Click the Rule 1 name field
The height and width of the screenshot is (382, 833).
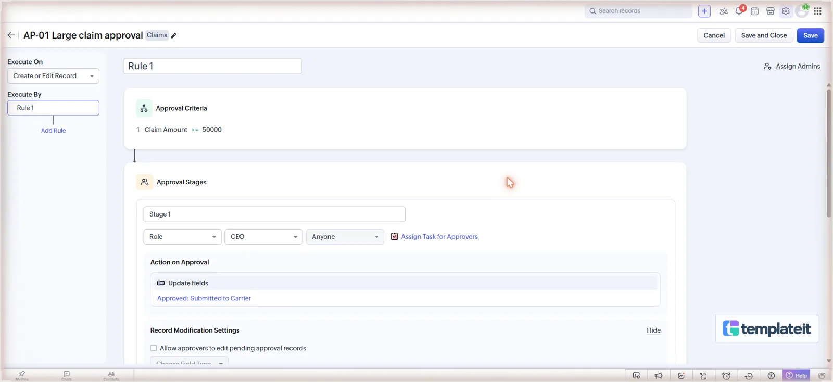pos(212,66)
